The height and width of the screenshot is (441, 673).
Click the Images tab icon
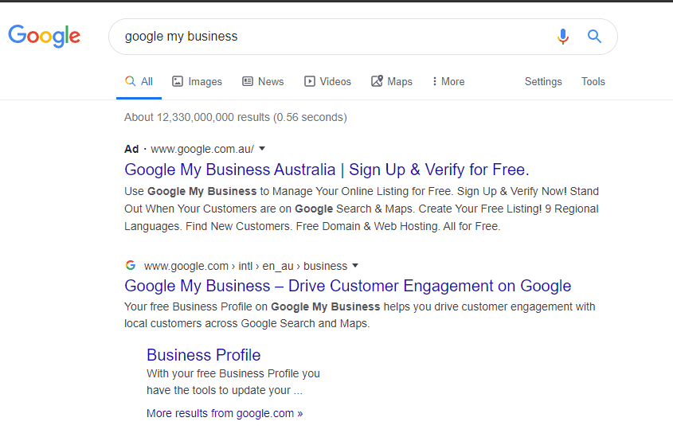(178, 81)
